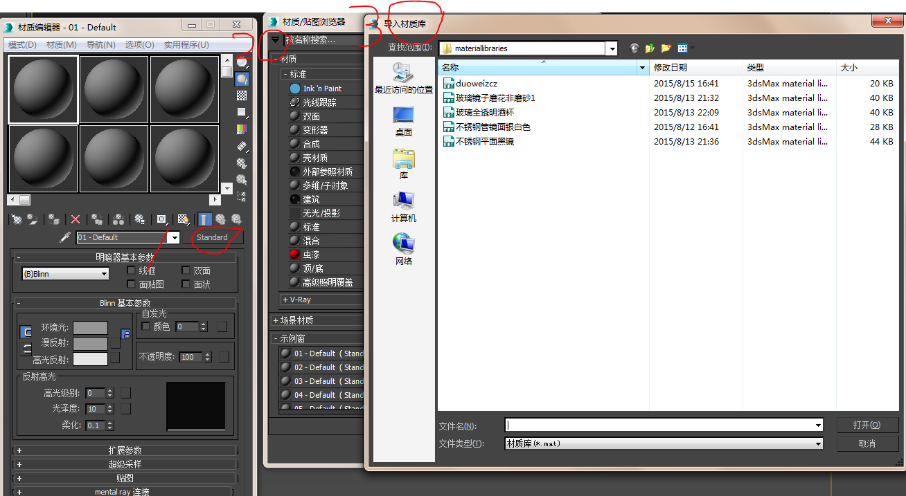906x496 pixels.
Task: Select the Assign Material to Selection icon
Action: click(x=53, y=219)
